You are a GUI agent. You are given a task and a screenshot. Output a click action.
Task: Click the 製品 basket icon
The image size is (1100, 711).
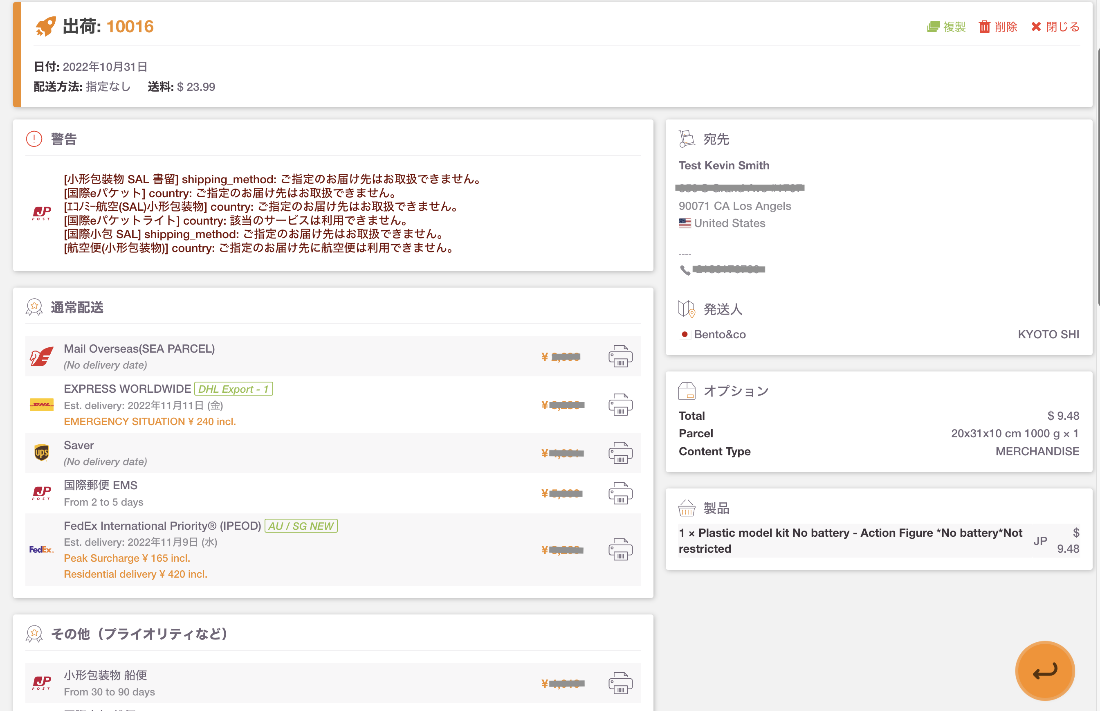coord(687,508)
